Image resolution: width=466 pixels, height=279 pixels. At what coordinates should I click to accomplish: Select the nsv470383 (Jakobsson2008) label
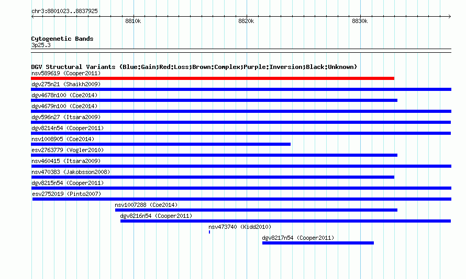pos(71,172)
